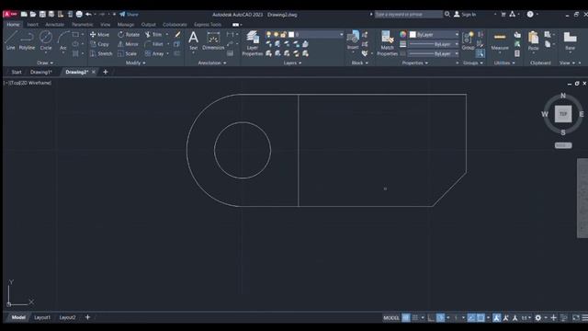The height and width of the screenshot is (331, 588).
Task: Activate the Array command
Action: coord(154,53)
